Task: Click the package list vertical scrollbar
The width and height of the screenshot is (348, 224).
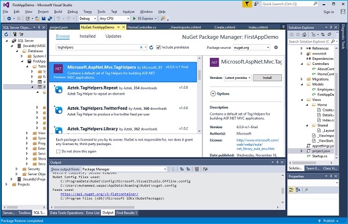Action: [200, 75]
